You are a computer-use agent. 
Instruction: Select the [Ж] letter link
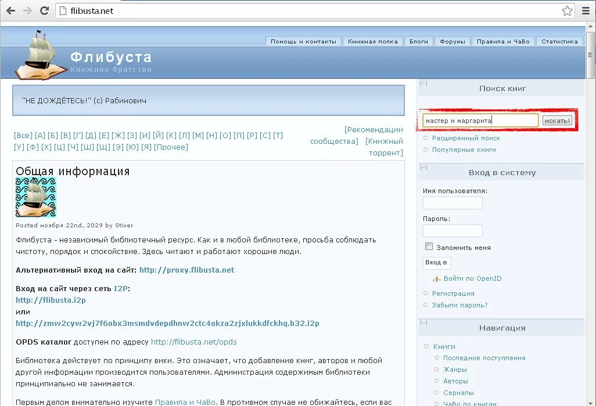point(118,136)
